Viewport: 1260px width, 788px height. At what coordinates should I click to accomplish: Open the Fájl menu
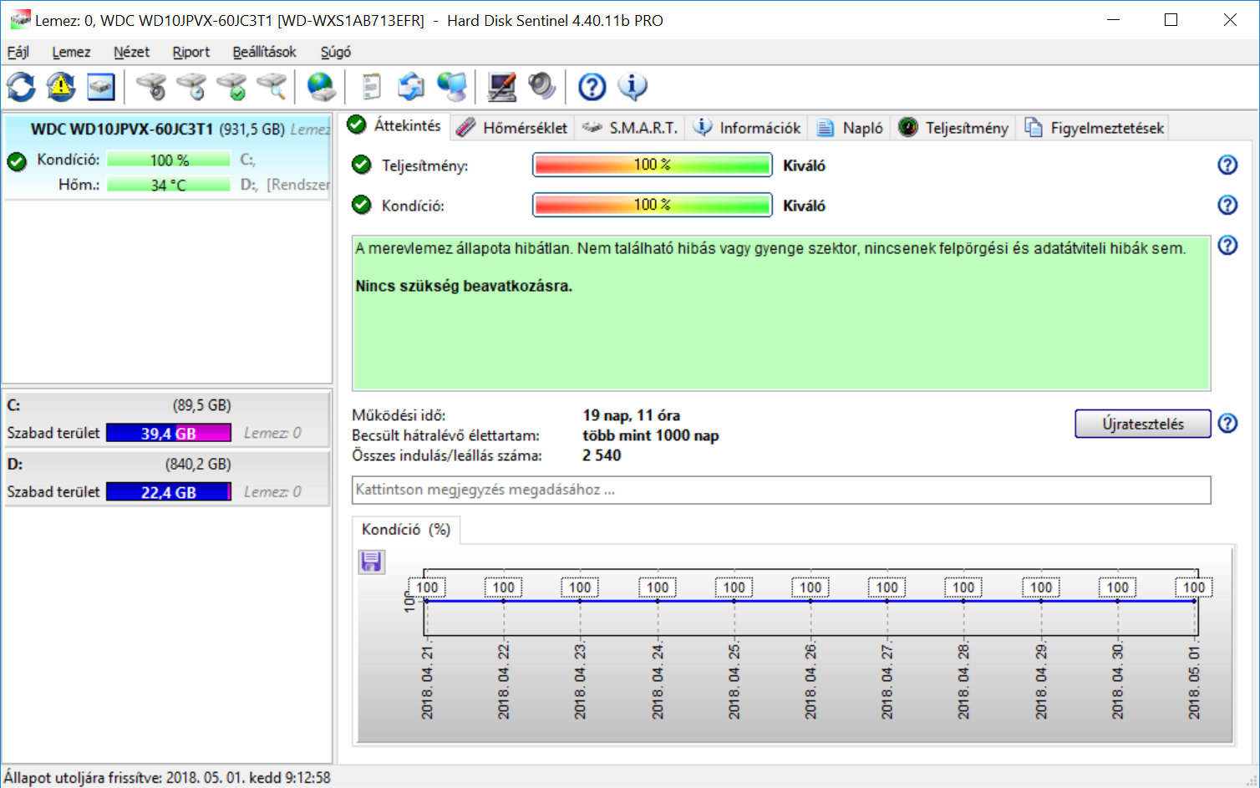pyautogui.click(x=18, y=52)
